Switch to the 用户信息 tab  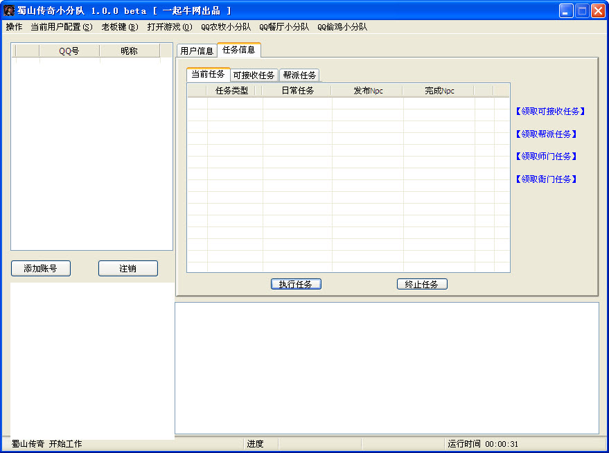click(197, 51)
